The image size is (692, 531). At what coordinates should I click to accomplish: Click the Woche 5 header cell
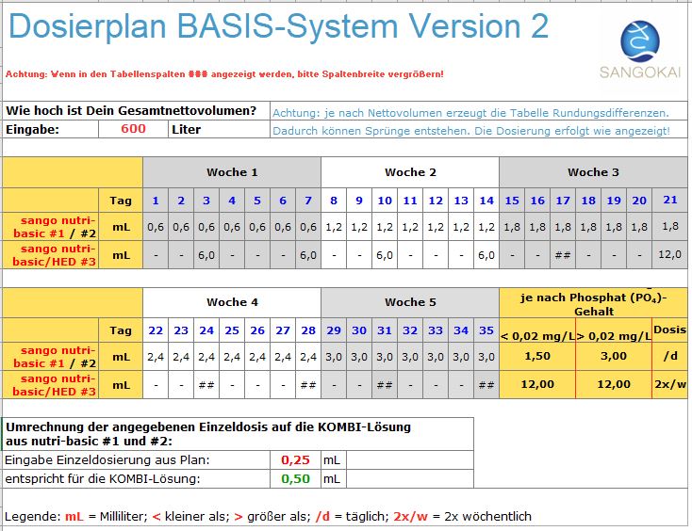coord(410,302)
